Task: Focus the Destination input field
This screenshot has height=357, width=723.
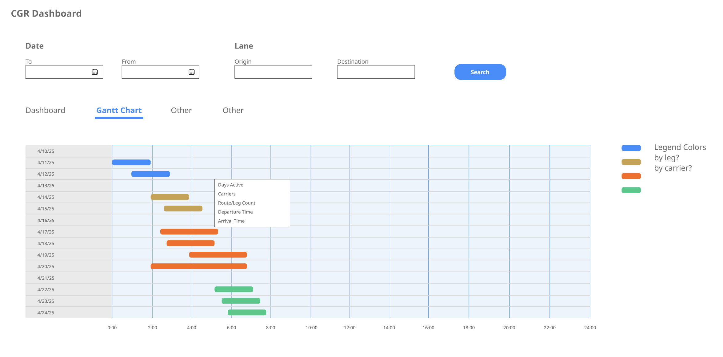Action: pos(376,72)
